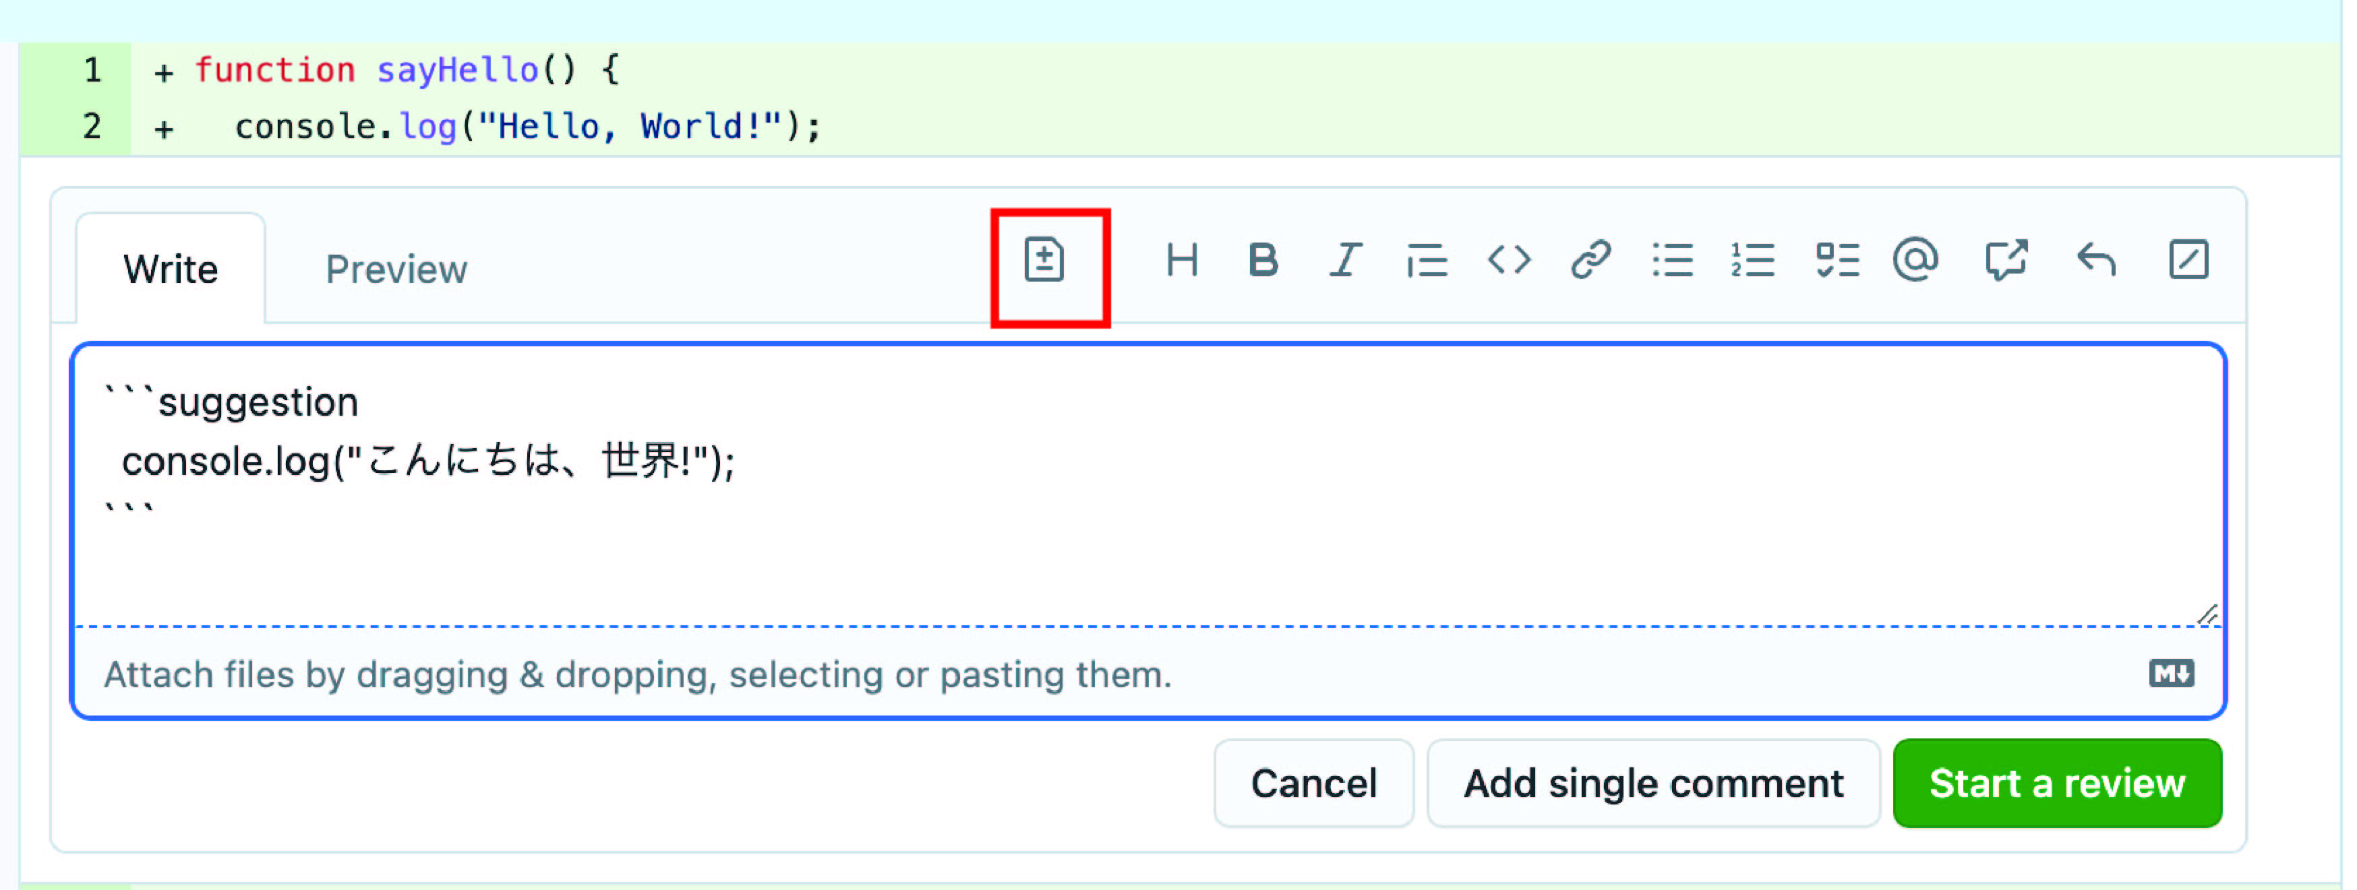Viewport: 2357px width, 890px height.
Task: Add heading text with the H icon
Action: (x=1182, y=261)
